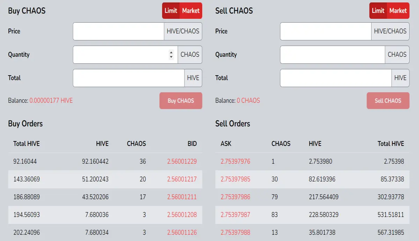Image resolution: width=419 pixels, height=241 pixels.
Task: Submit order with the Buy CHAOS button
Action: pos(181,101)
